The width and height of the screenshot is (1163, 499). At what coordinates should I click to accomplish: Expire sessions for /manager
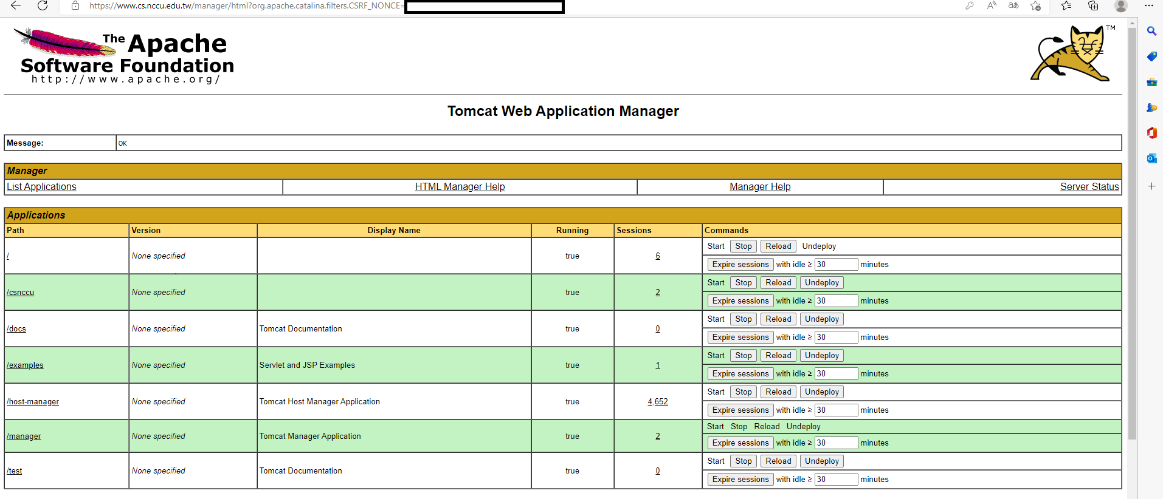740,443
